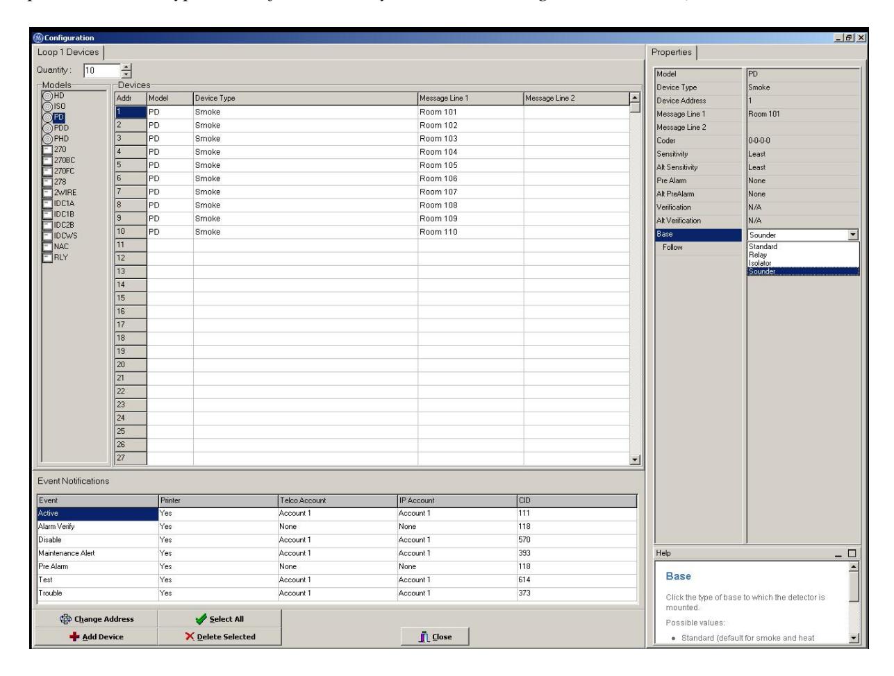Pick the 270BC module icon
This screenshot has width=894, height=676.
coord(48,160)
